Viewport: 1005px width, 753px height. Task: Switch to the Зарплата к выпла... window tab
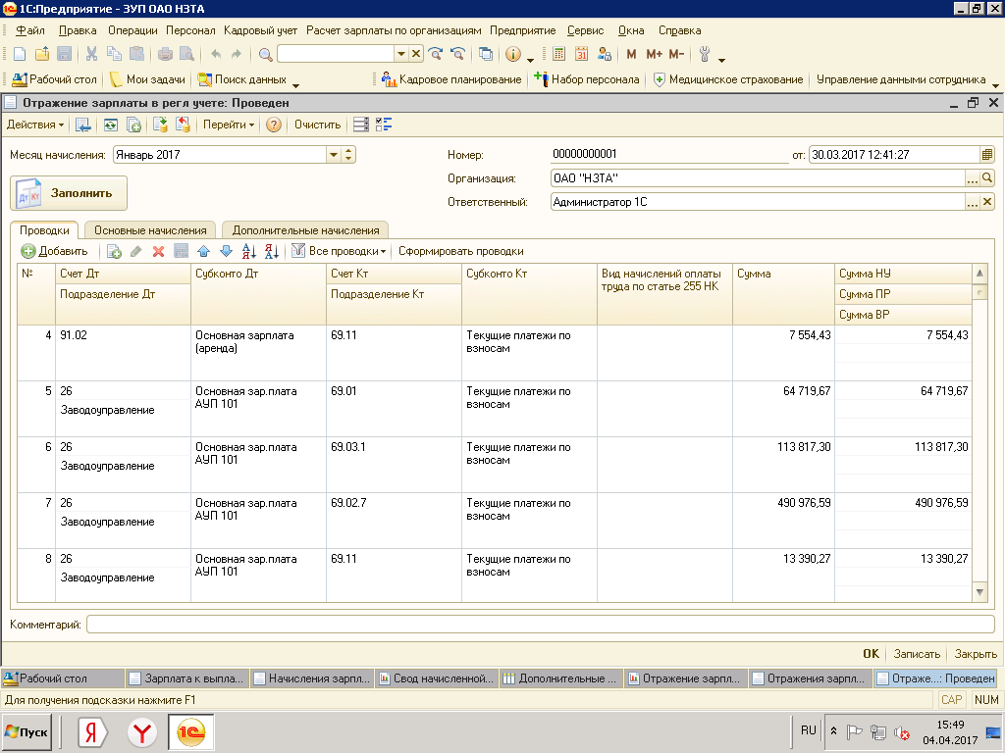(187, 678)
